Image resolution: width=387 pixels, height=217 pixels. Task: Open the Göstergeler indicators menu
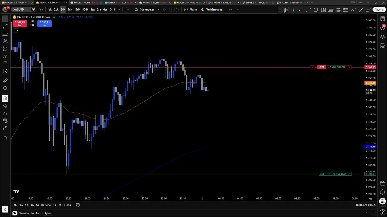point(145,9)
